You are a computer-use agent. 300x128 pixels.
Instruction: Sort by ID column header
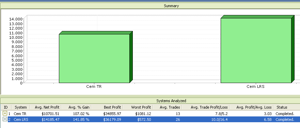pos(6,107)
